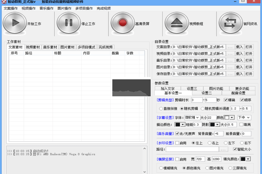Click the app logo in the title bar
Screen dimensions: 262x174
click(x=3, y=2)
